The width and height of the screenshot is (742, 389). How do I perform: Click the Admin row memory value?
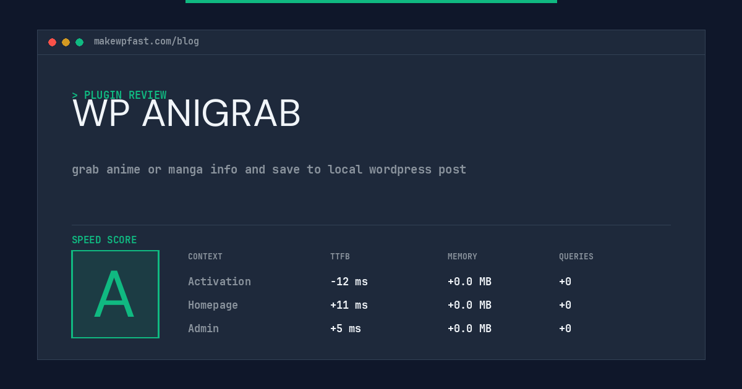(x=469, y=328)
